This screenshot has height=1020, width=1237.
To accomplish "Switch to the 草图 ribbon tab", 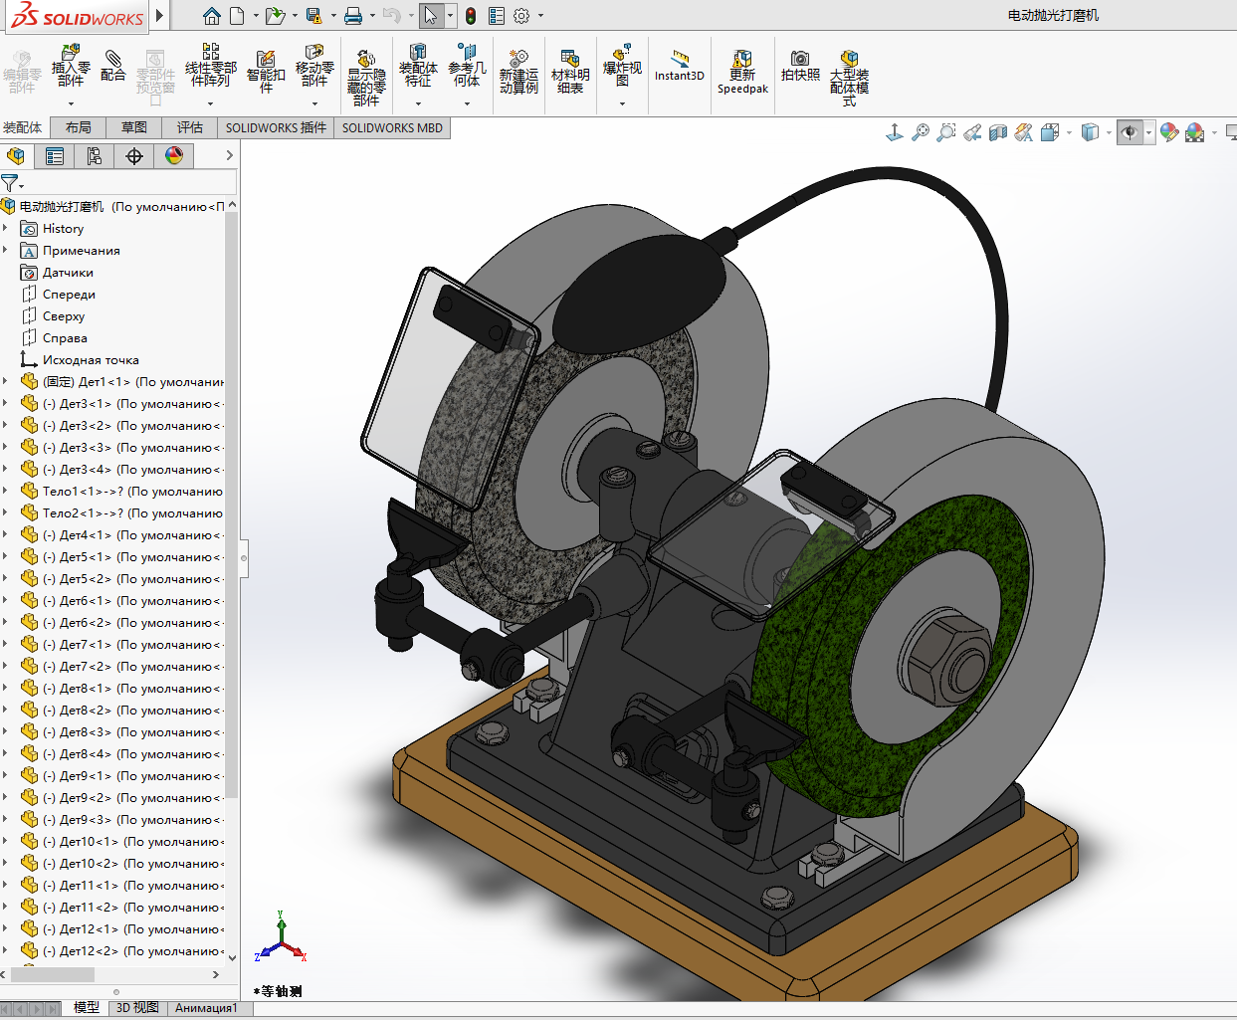I will pos(134,127).
